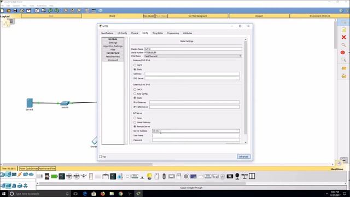
Task: Select Home Gateway under IoT Server
Action: pyautogui.click(x=135, y=122)
